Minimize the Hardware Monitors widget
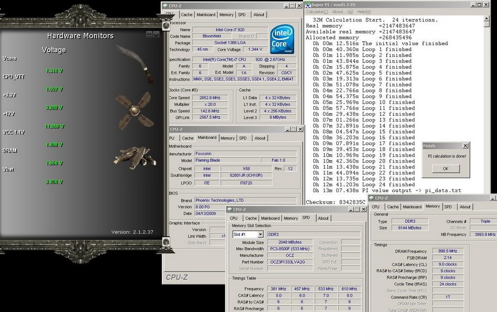The height and width of the screenshot is (312, 497). click(x=149, y=35)
